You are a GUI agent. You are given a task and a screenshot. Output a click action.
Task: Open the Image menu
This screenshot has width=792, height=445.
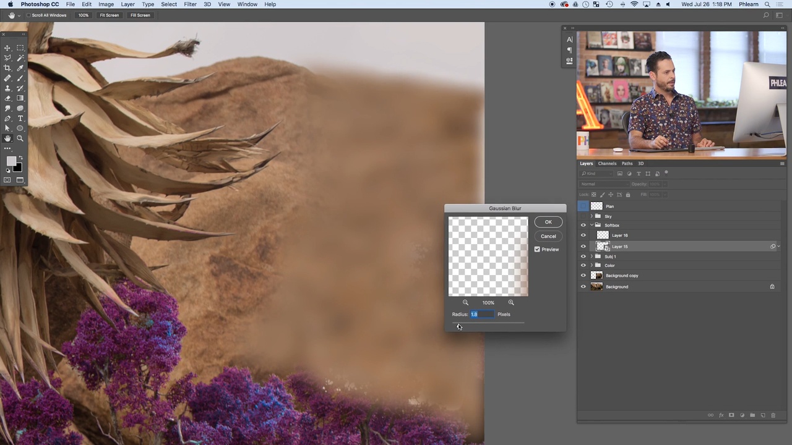click(106, 4)
